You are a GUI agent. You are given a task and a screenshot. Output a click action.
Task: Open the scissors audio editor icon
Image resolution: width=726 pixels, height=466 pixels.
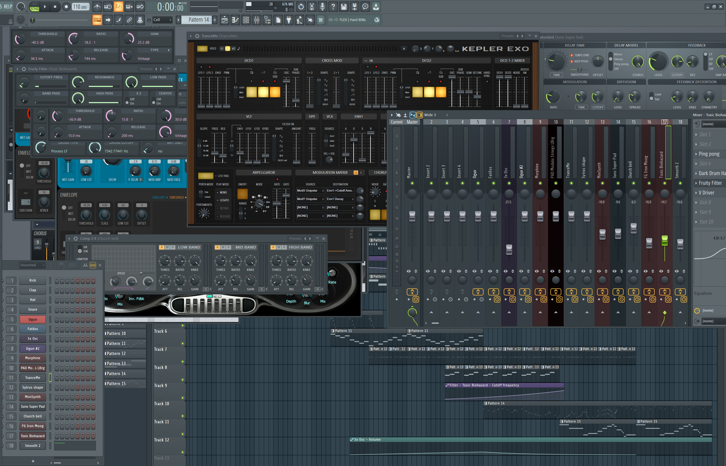tap(311, 6)
